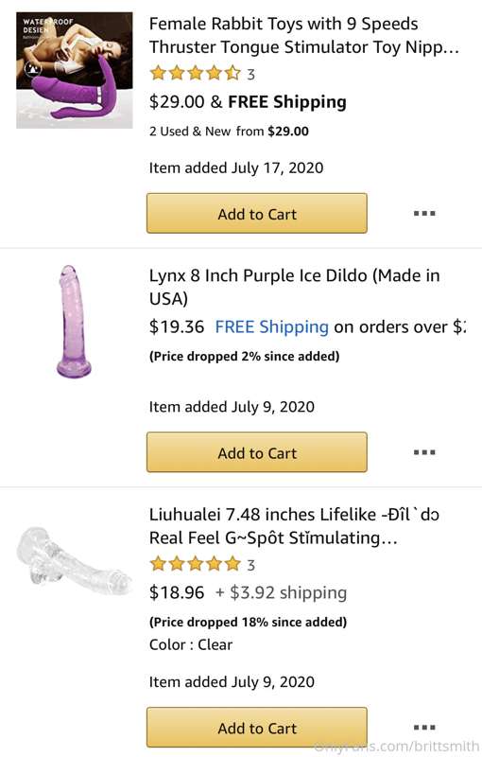This screenshot has width=482, height=757.
Task: Click the blue FREE Shipping link
Action: tap(272, 327)
